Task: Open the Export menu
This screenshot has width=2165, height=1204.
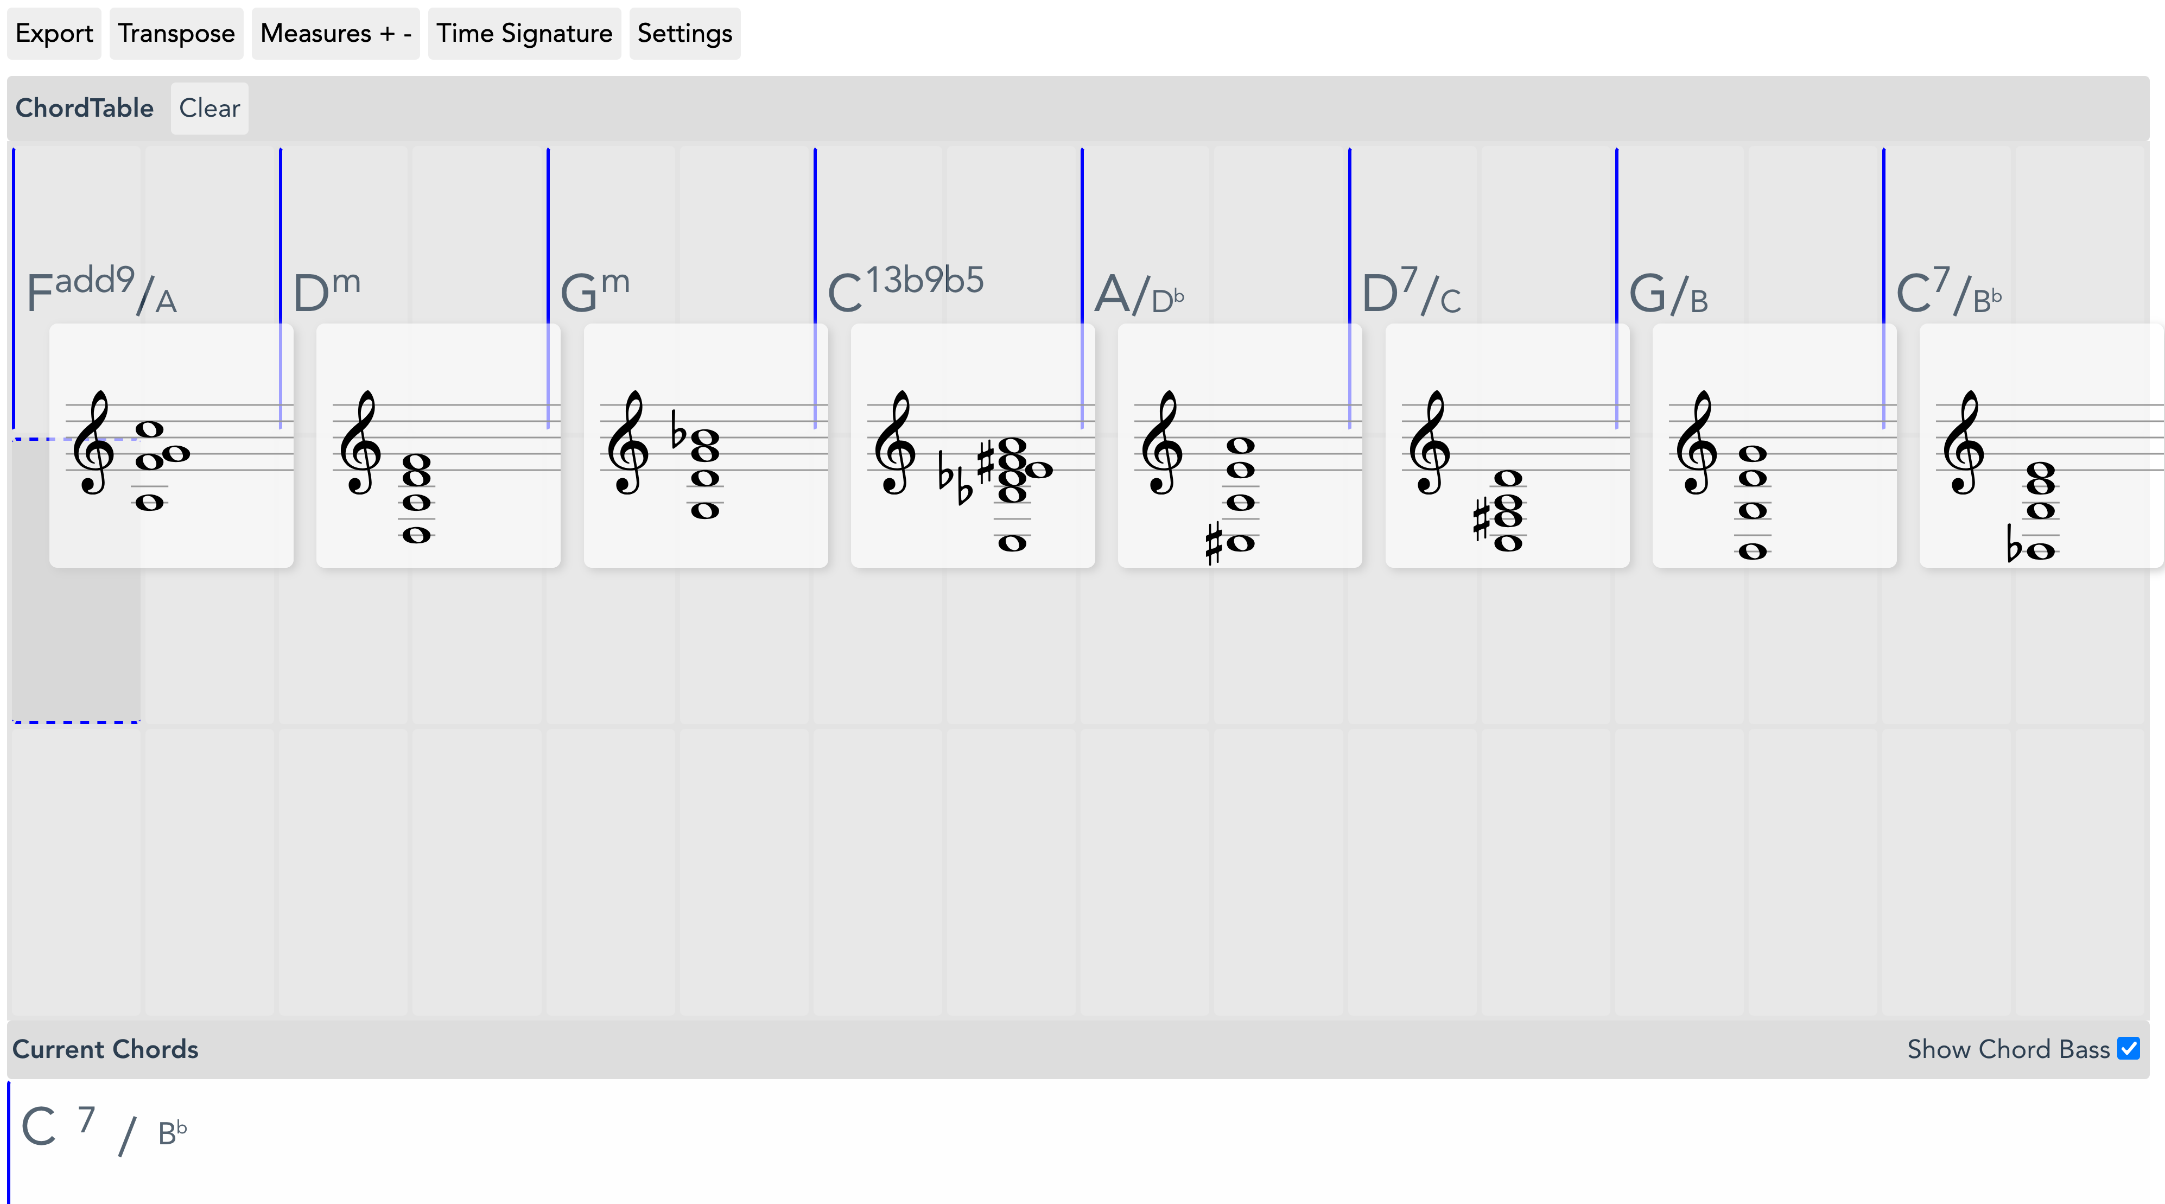Action: tap(54, 34)
